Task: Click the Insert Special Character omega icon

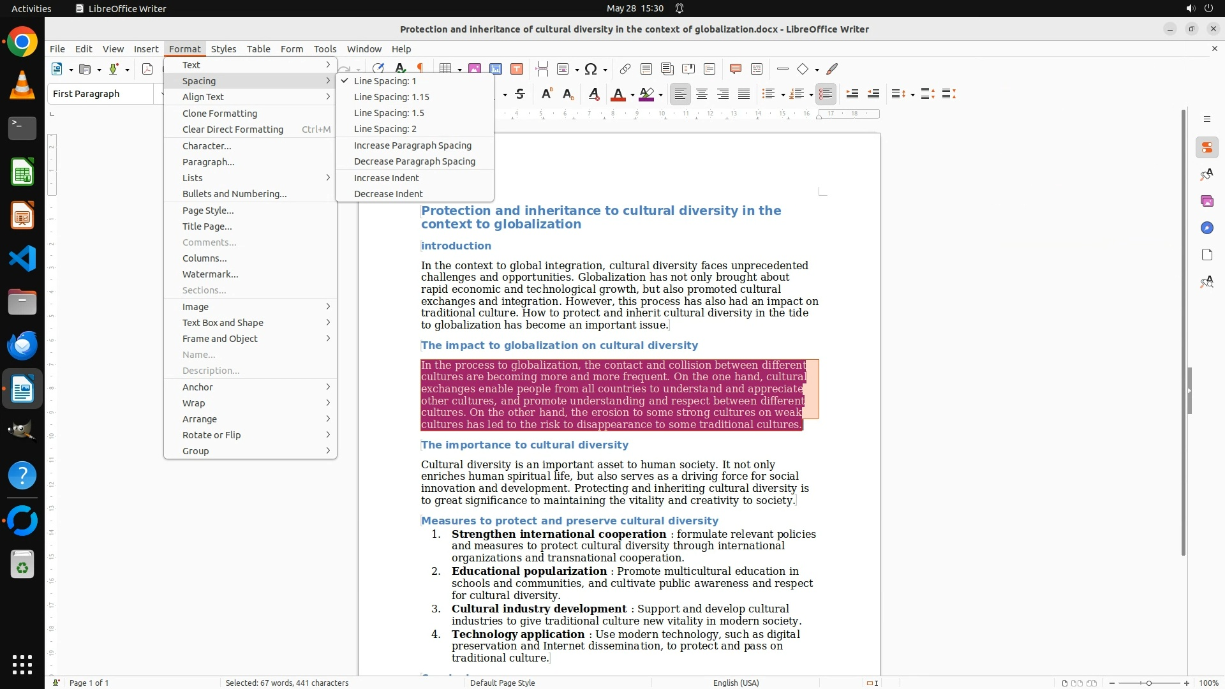Action: [x=591, y=69]
